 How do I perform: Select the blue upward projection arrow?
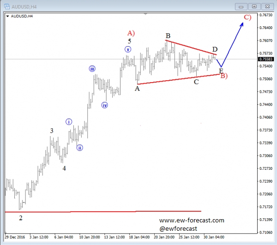click(233, 44)
